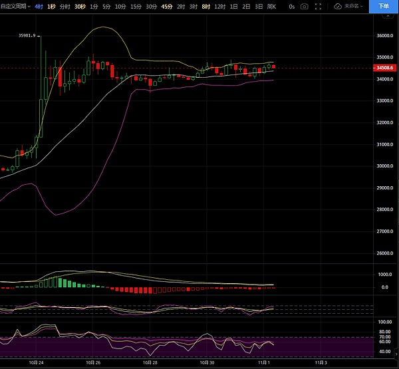Click the 0s countdown indicator
399x369 pixels.
click(291, 6)
